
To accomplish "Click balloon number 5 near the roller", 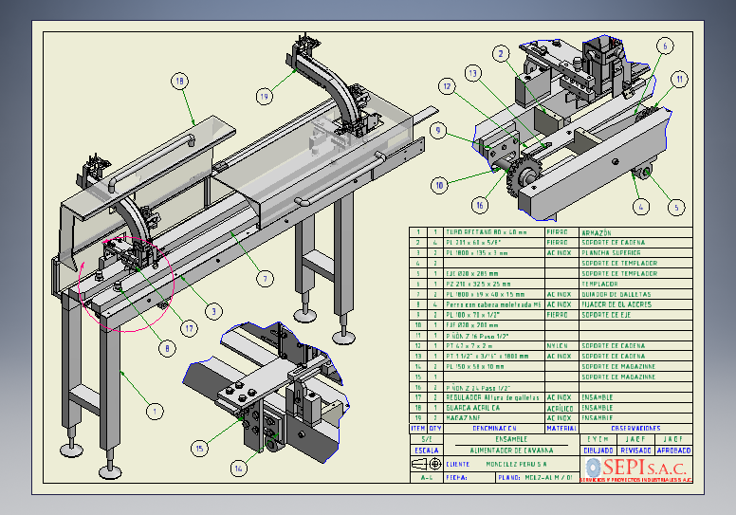I will pyautogui.click(x=674, y=205).
